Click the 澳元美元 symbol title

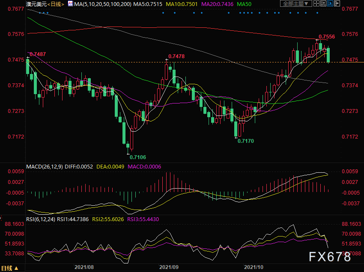(x=36, y=4)
